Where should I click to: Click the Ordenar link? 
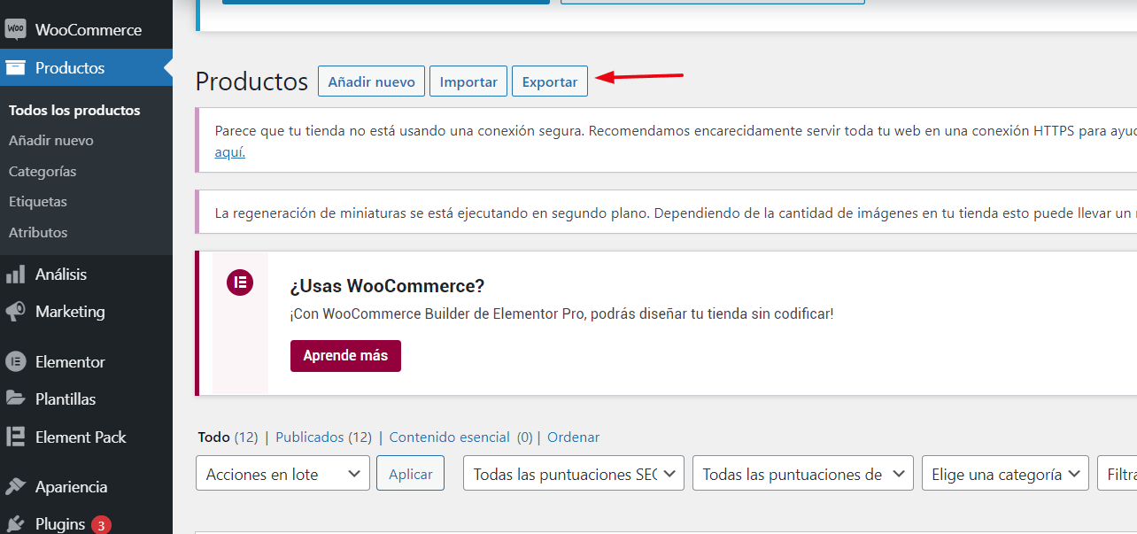click(573, 437)
